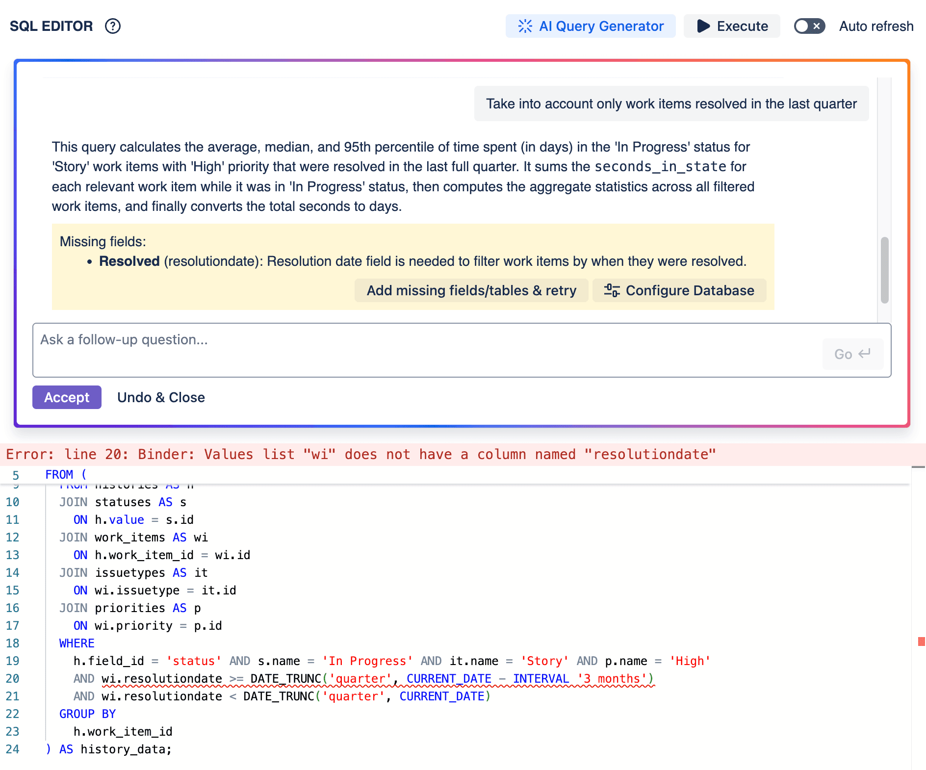This screenshot has width=926, height=770.
Task: Click 'JOIN issuetypes AS it' line
Action: (133, 573)
